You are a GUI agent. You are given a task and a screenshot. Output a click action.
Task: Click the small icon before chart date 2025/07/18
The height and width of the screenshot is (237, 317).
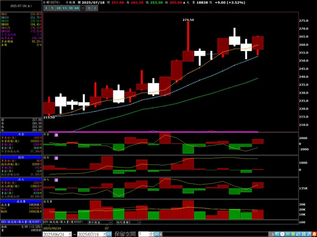click(79, 3)
